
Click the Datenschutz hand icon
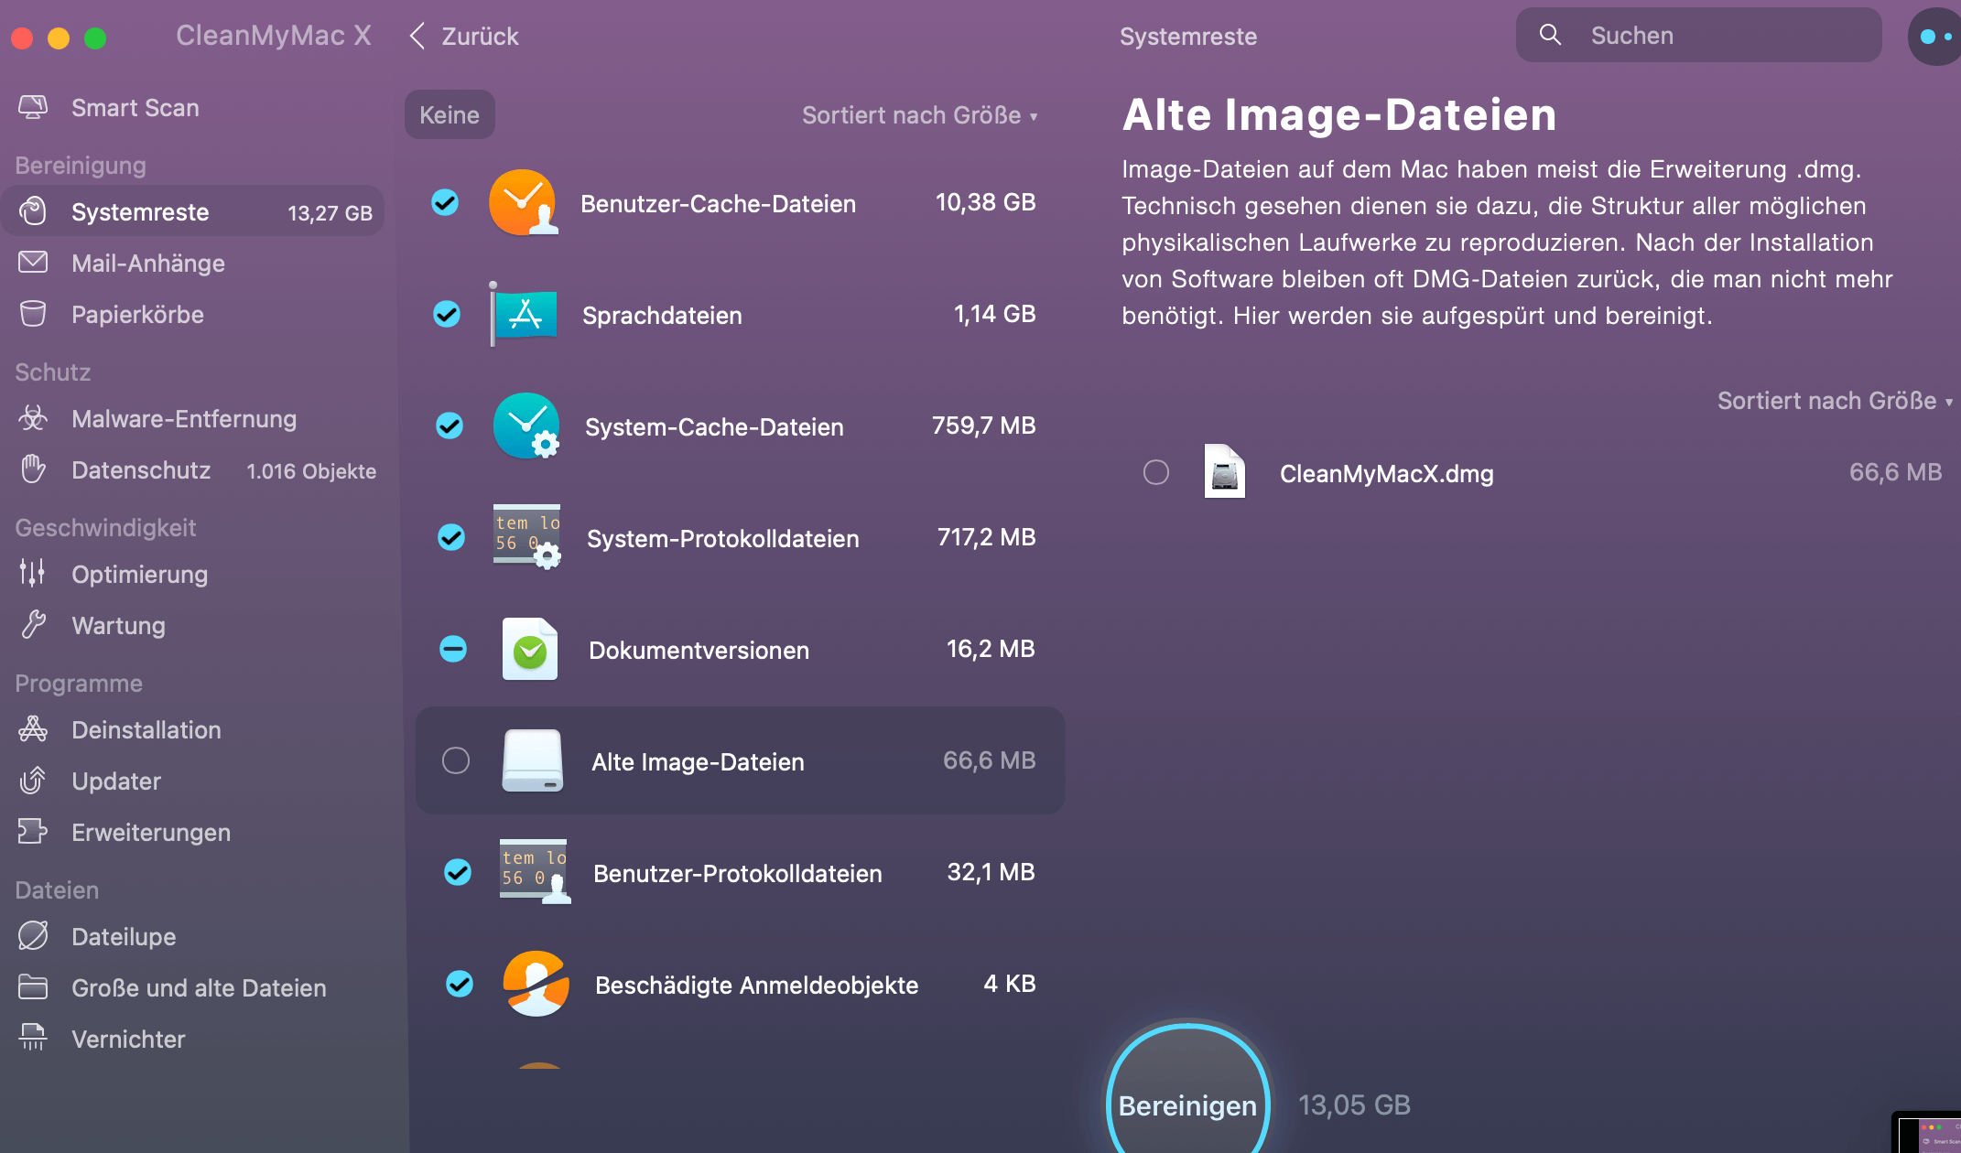coord(33,469)
